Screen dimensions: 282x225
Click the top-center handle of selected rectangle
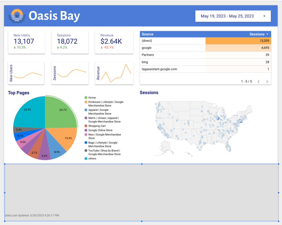pyautogui.click(x=142, y=164)
